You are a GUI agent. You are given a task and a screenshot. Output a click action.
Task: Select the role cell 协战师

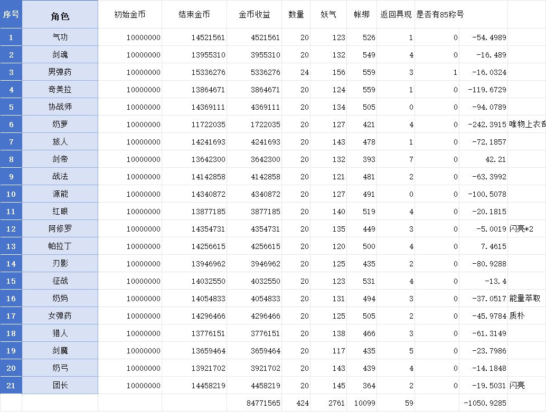tap(60, 107)
